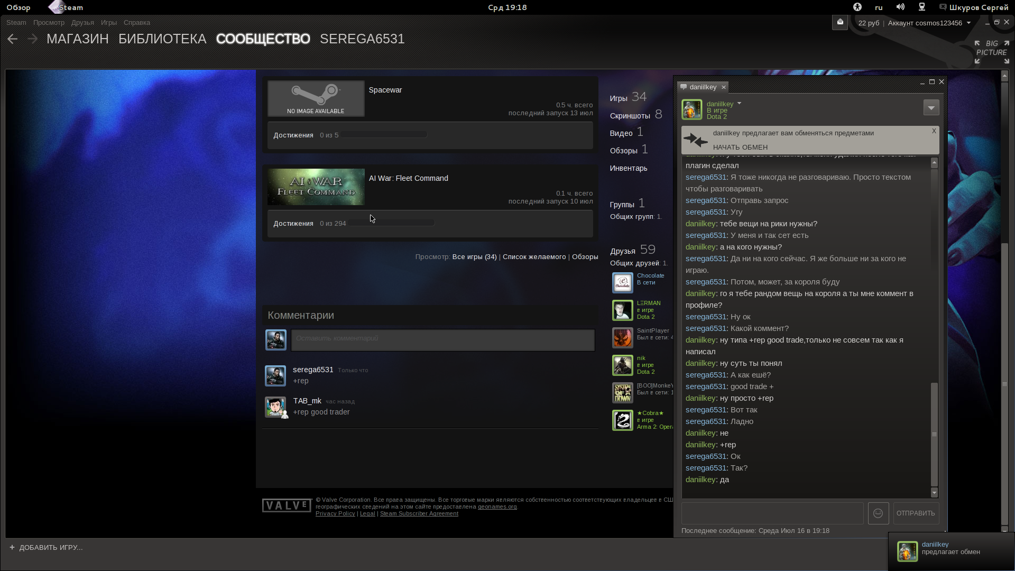Open Big Picture mode
This screenshot has height=571, width=1015.
(x=992, y=52)
